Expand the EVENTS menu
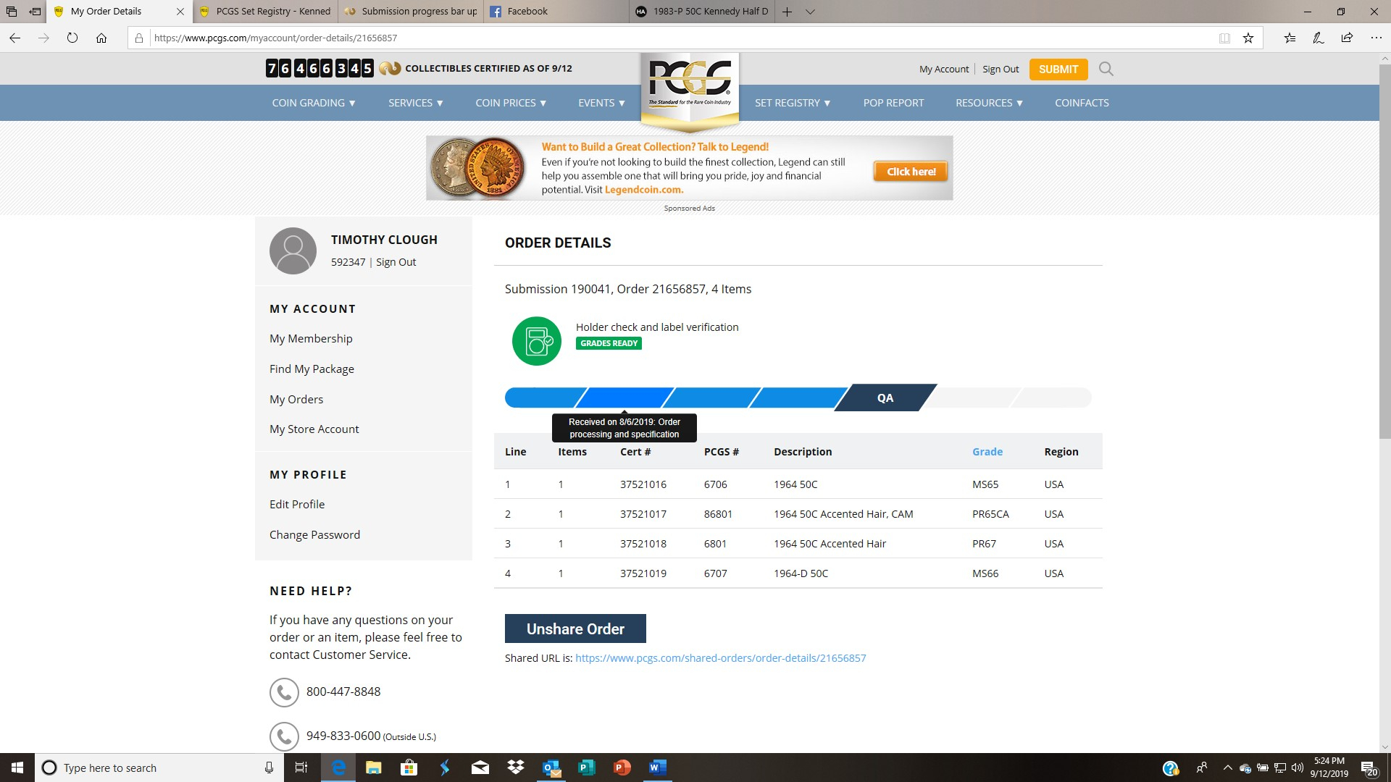Screen dimensions: 1391x782 (x=601, y=103)
